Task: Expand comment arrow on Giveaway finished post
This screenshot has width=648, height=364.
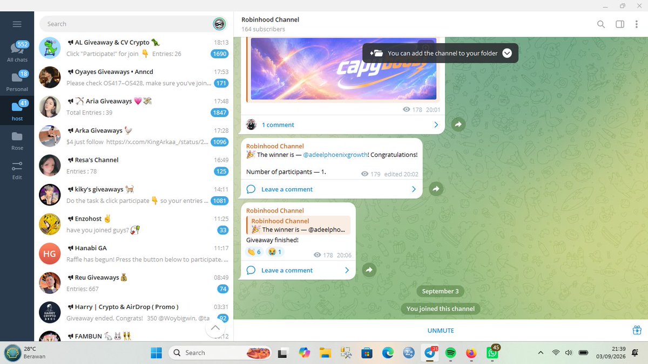Action: (347, 270)
